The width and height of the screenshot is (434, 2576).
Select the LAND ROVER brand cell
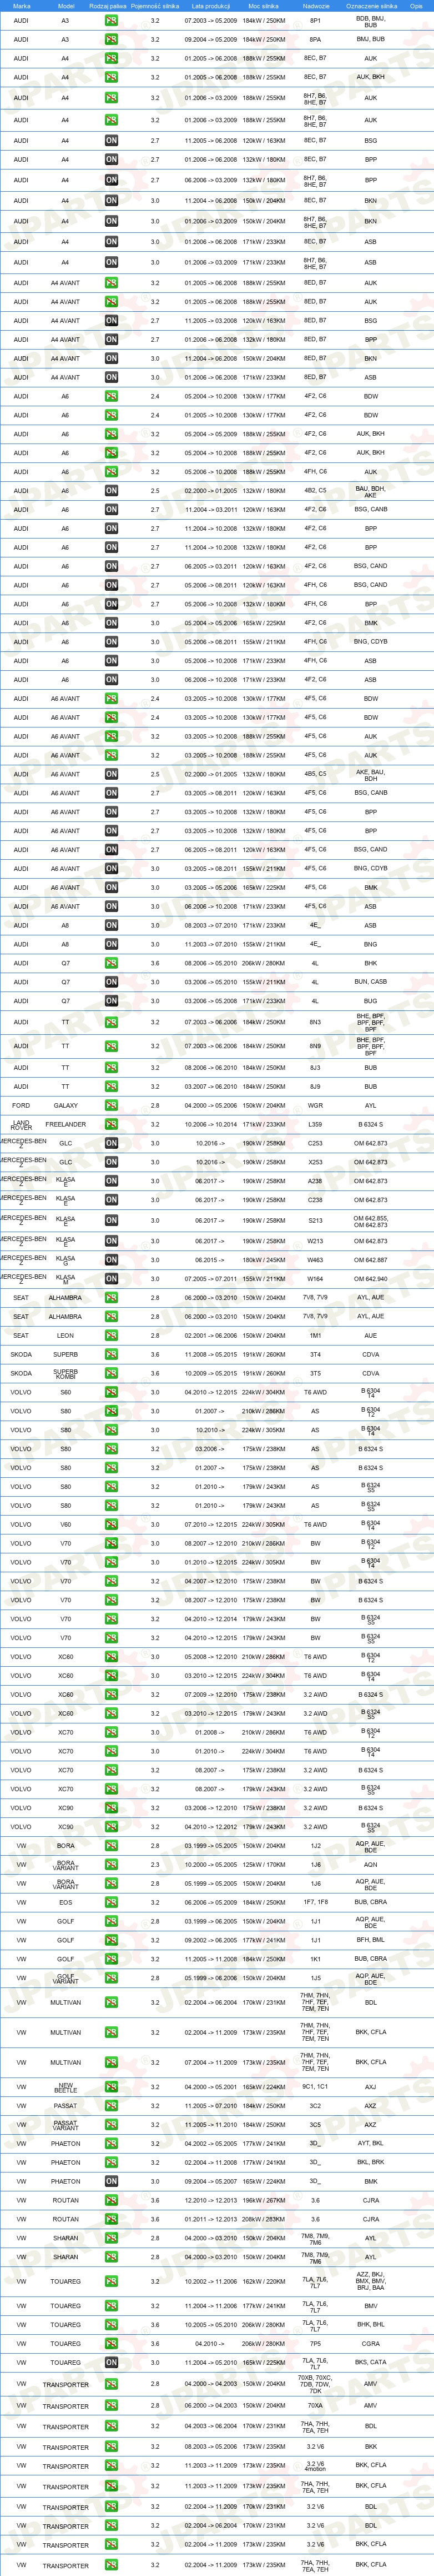[21, 1125]
